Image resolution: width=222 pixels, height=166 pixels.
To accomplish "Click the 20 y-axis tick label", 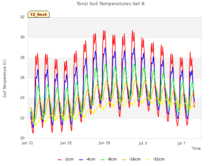I will click(x=22, y=138).
